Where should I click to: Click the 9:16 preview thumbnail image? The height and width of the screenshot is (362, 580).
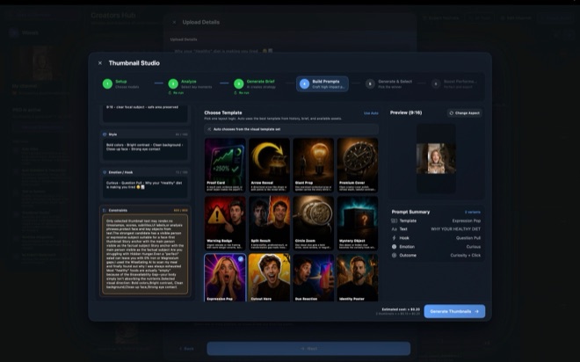coord(436,158)
